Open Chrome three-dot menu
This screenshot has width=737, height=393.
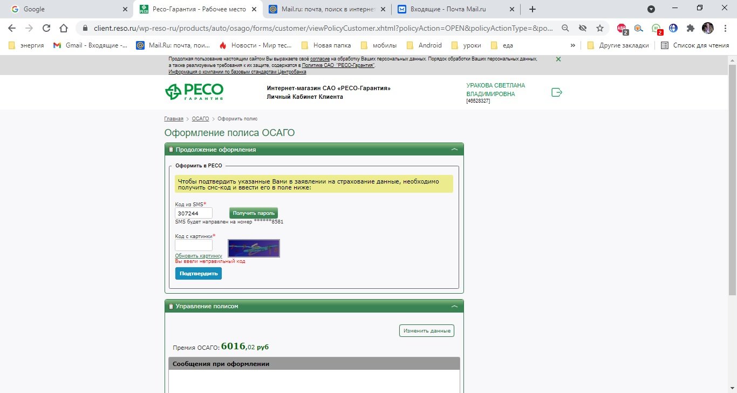click(725, 28)
